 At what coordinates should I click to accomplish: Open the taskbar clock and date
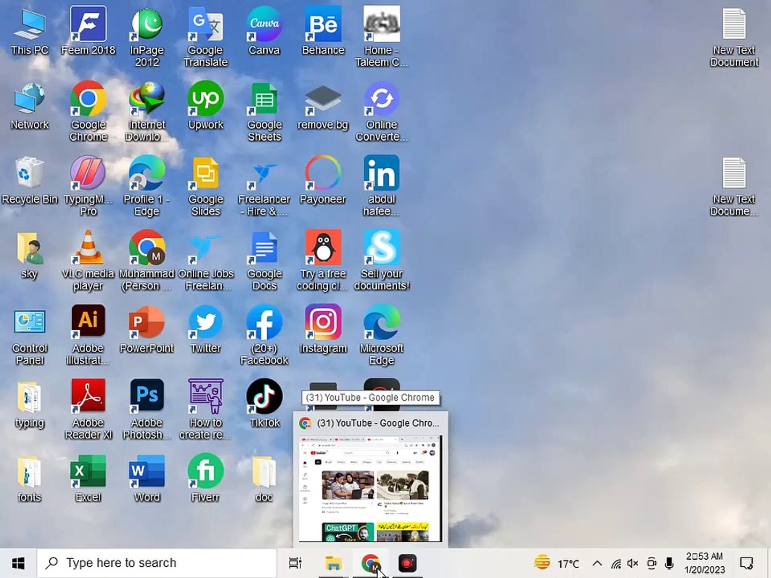pos(705,563)
